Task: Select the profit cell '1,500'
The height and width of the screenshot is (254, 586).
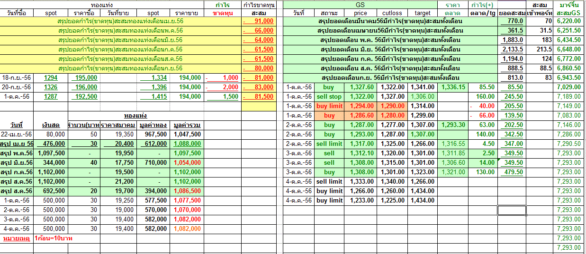Action: (x=223, y=96)
